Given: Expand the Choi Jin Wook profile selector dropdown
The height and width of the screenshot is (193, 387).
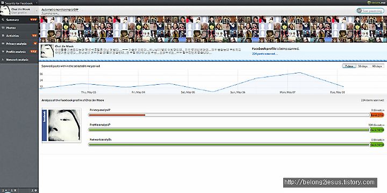Looking at the screenshot, I should [37, 11].
